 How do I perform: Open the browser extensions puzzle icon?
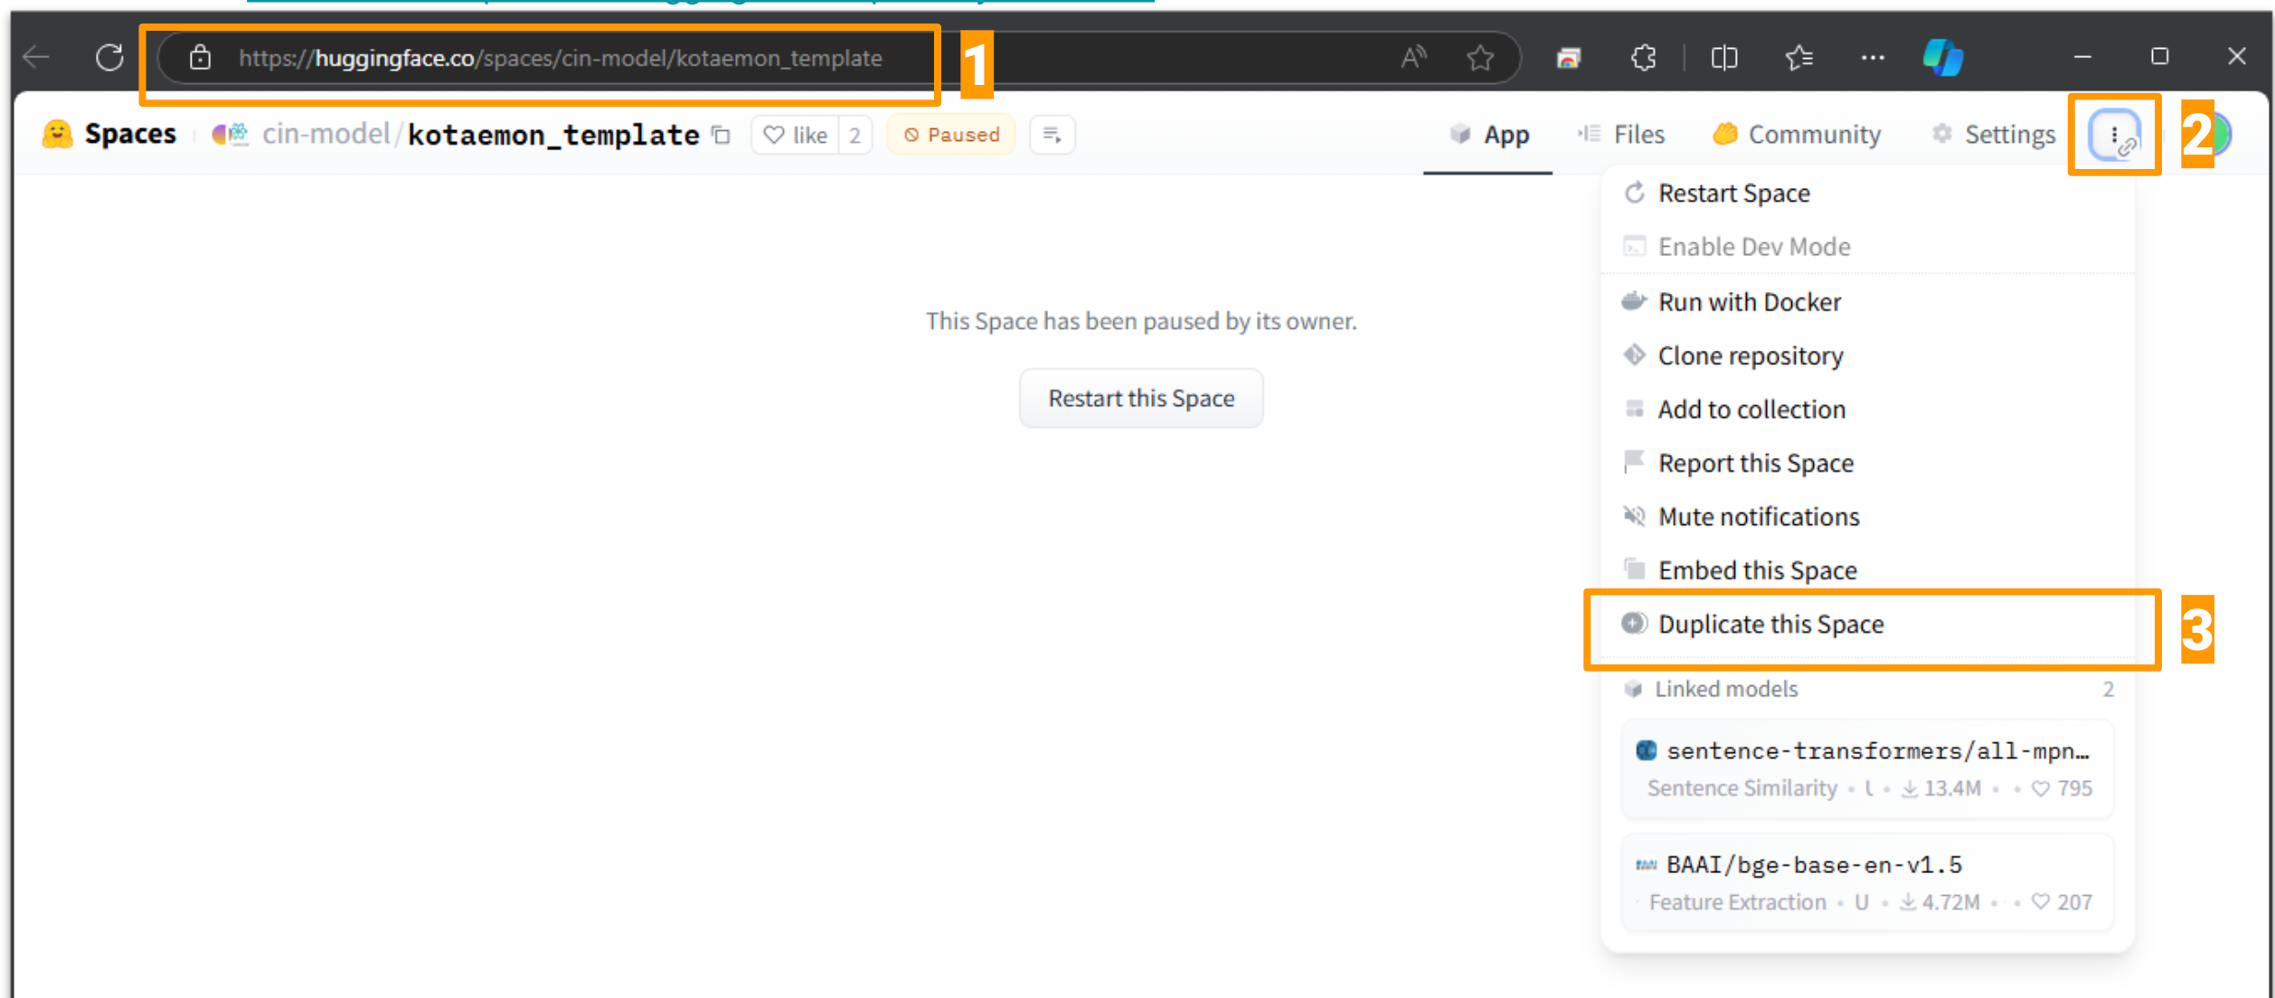[x=1643, y=58]
